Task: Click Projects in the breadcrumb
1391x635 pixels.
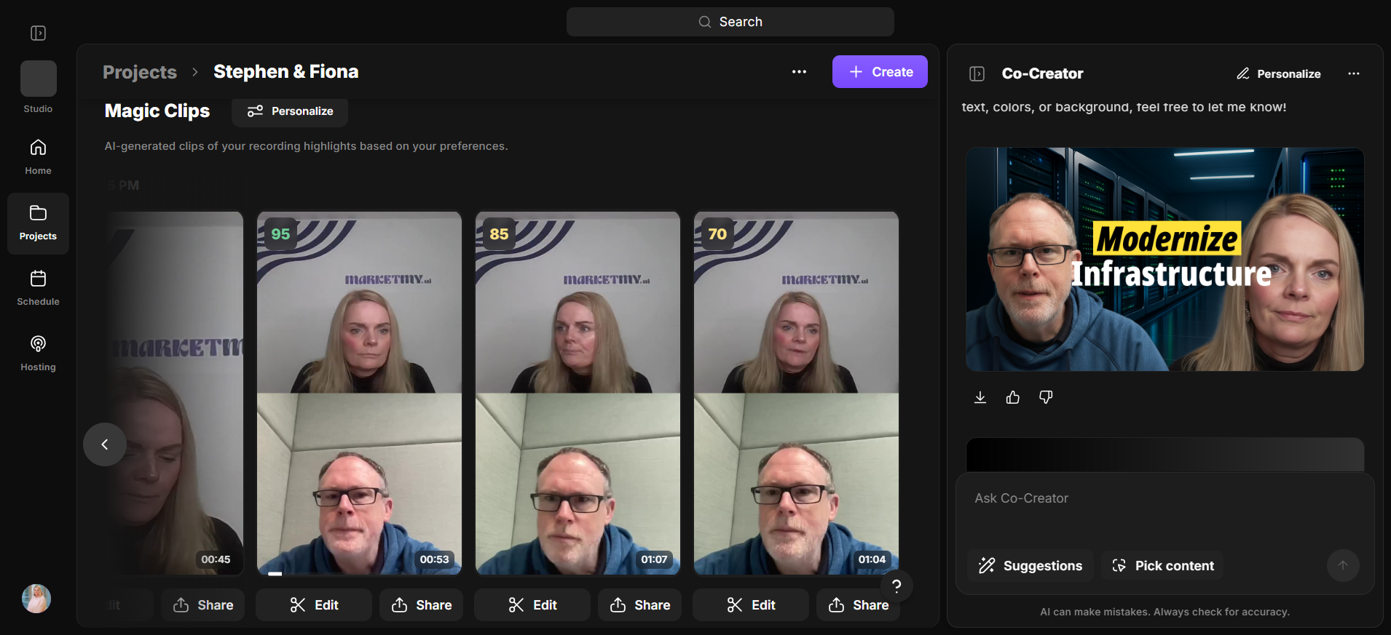Action: tap(140, 72)
